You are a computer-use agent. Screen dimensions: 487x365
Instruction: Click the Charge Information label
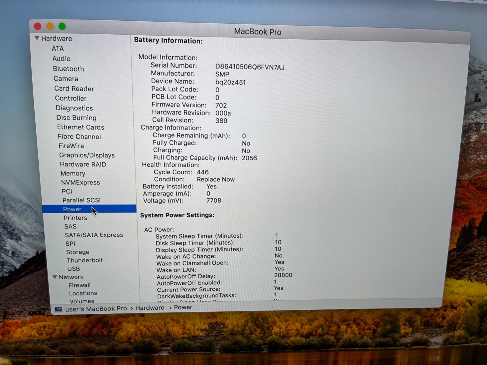[x=171, y=128]
